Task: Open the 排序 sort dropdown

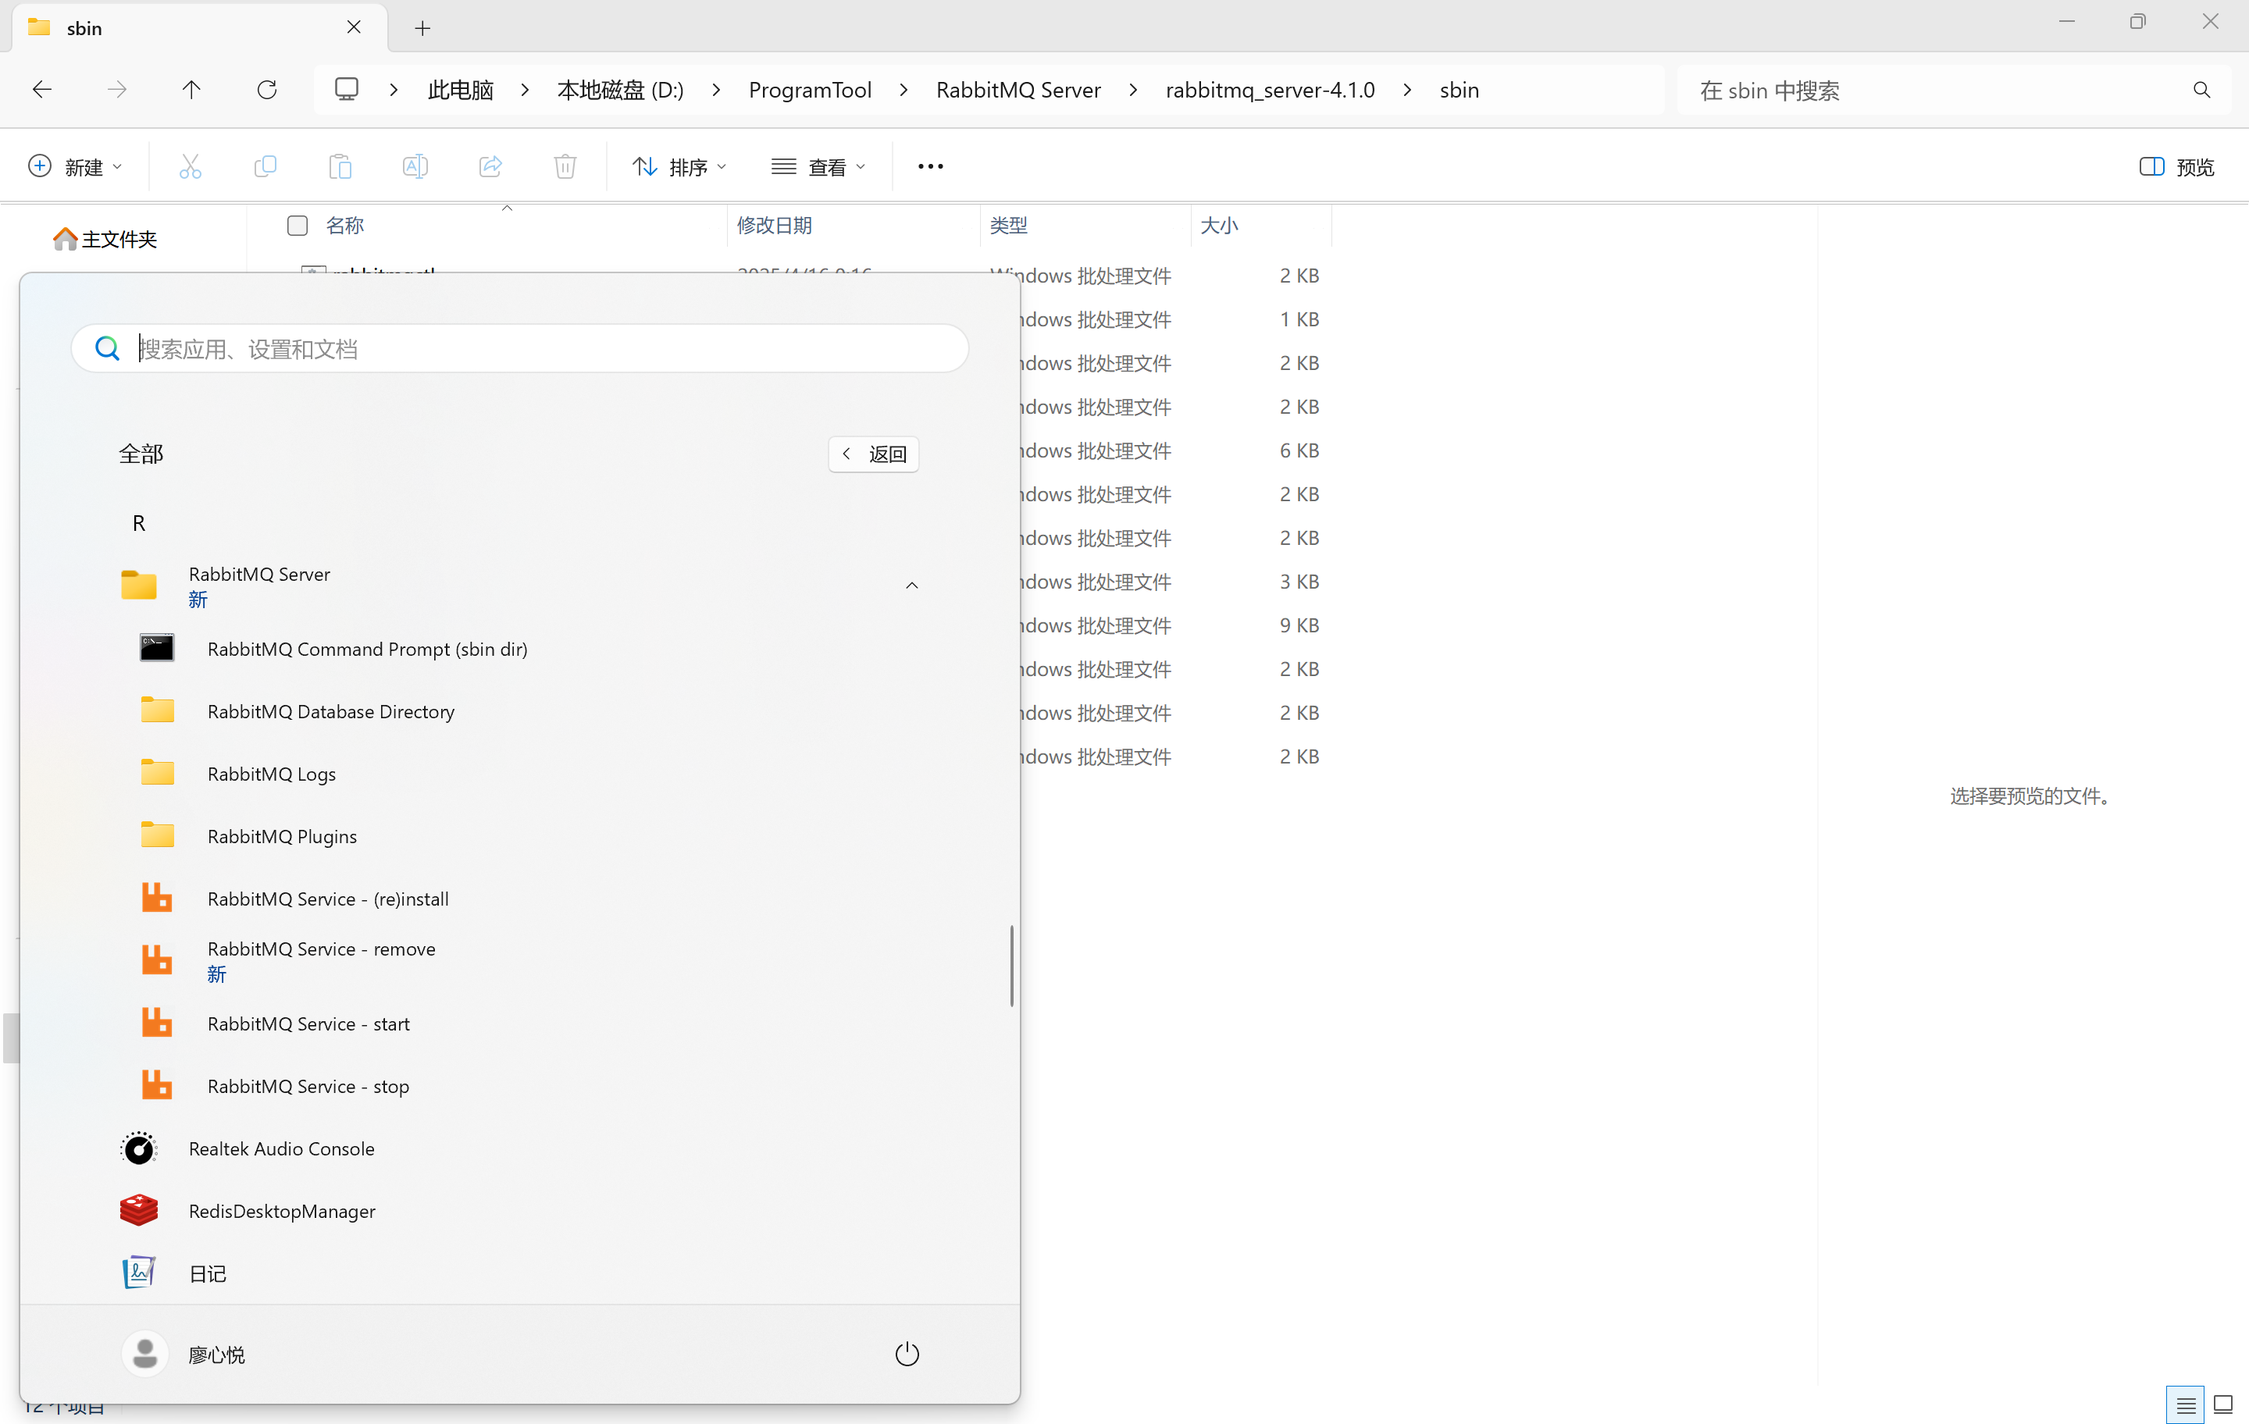Action: 679,166
